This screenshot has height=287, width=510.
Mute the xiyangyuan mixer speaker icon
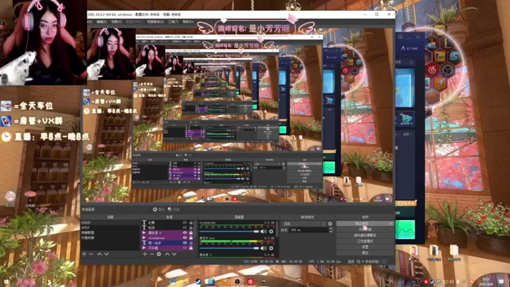(x=263, y=232)
